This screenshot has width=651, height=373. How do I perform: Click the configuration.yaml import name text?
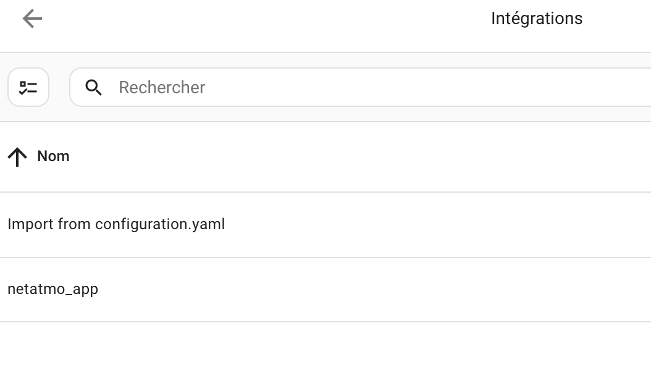coord(116,224)
